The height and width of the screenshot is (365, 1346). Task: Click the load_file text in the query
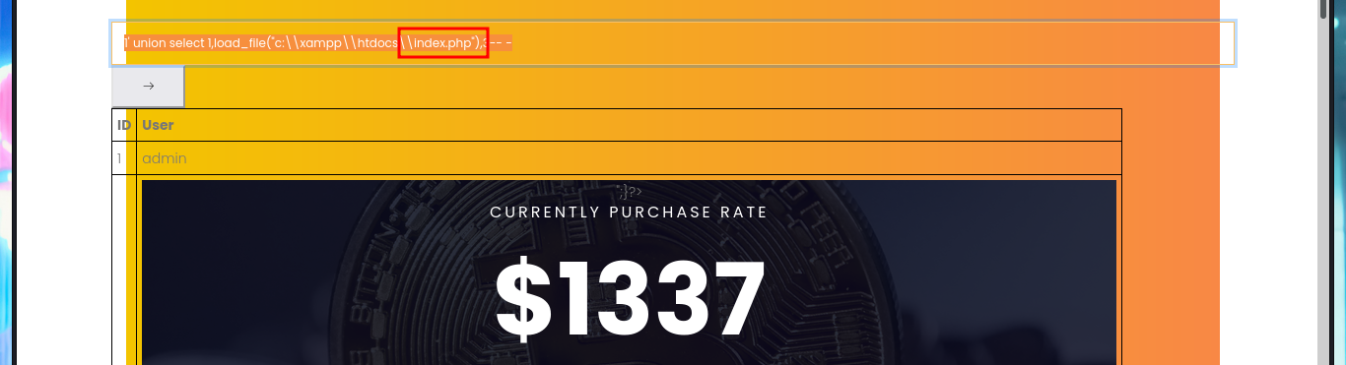240,42
